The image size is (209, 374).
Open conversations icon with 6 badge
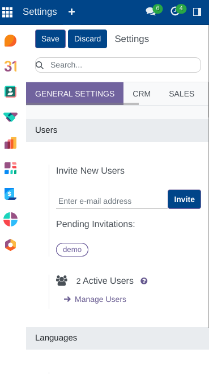(153, 10)
